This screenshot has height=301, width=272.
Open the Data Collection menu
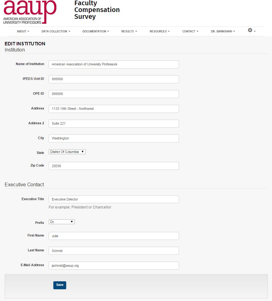point(56,31)
